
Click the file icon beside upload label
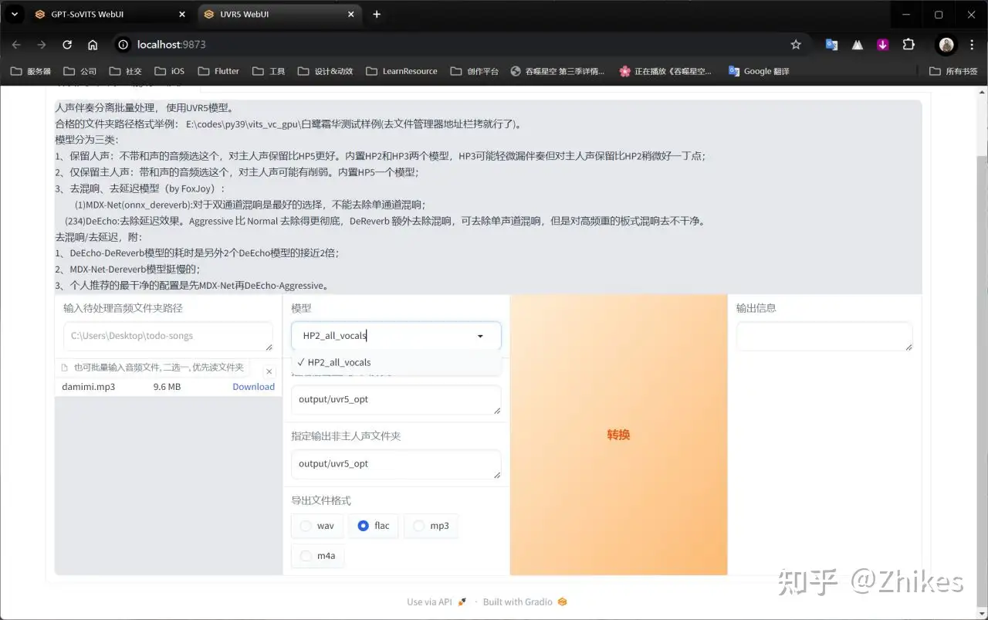(x=65, y=368)
